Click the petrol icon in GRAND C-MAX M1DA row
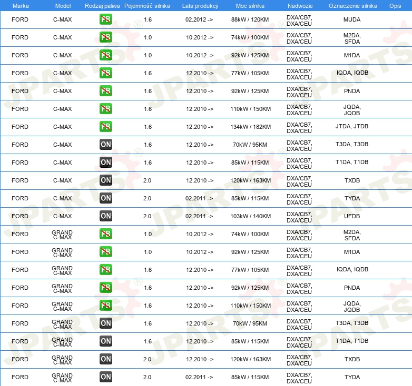Screen dimensions: 412x386 (x=106, y=252)
